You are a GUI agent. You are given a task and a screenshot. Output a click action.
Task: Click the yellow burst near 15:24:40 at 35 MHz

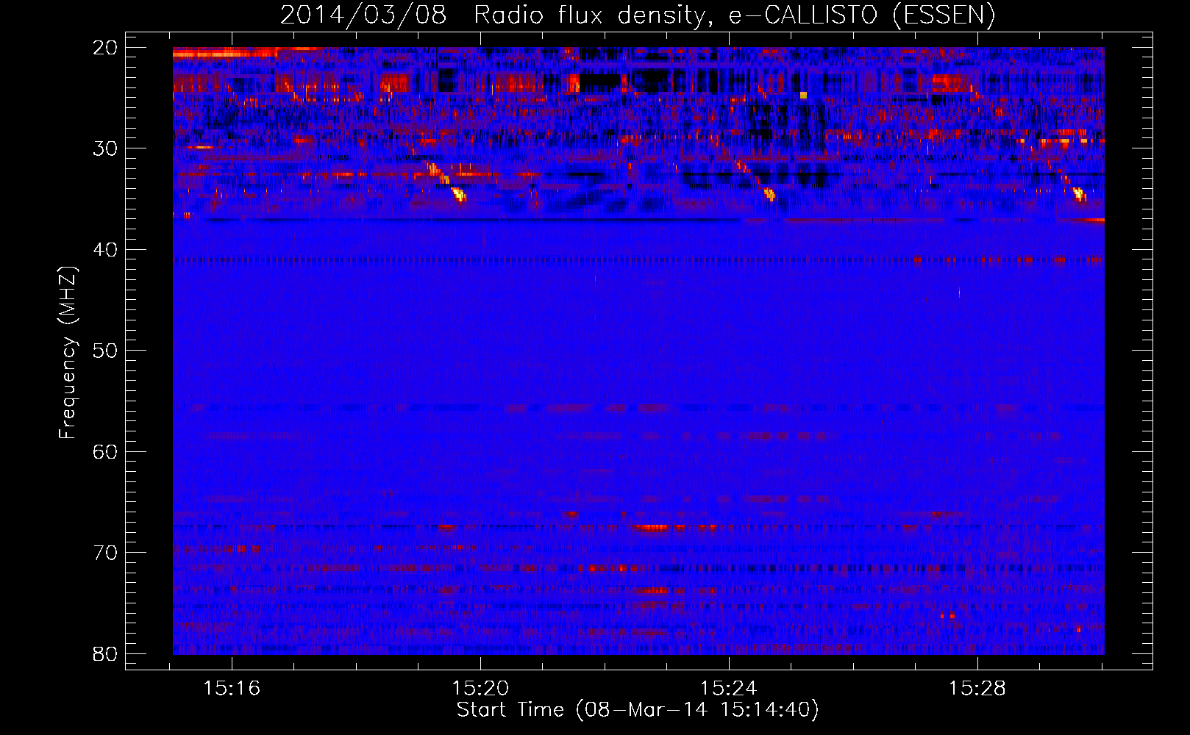coord(770,194)
